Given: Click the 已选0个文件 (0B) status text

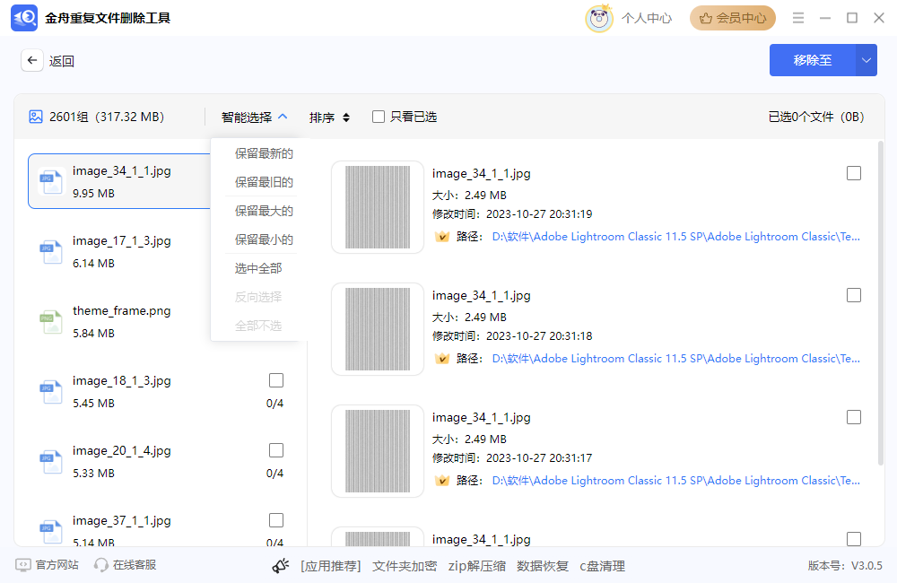Looking at the screenshot, I should click(816, 117).
